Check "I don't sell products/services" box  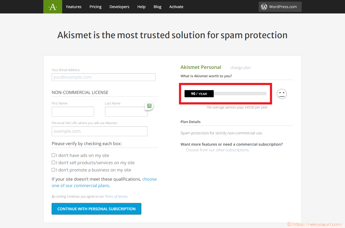[x=54, y=163]
